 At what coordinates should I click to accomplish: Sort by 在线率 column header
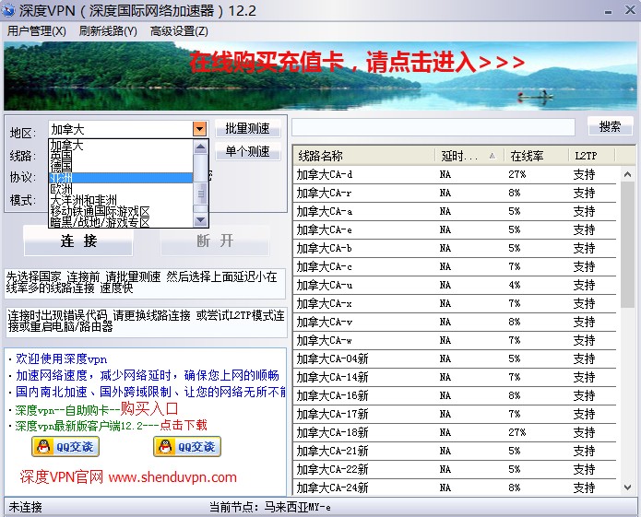coord(537,156)
